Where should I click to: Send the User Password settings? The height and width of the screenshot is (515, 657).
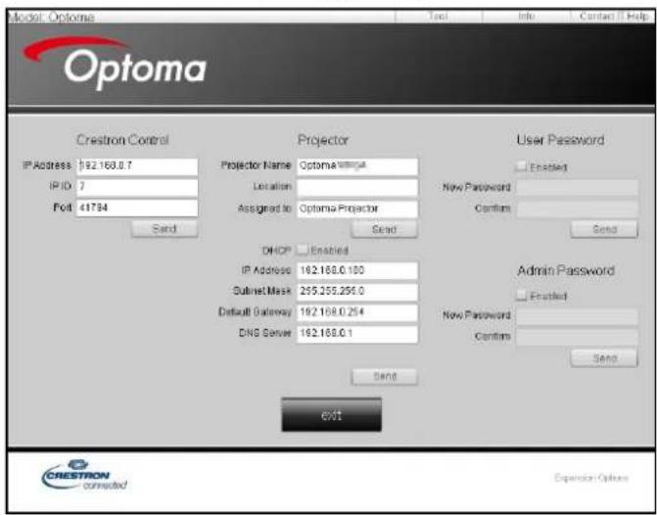[604, 229]
